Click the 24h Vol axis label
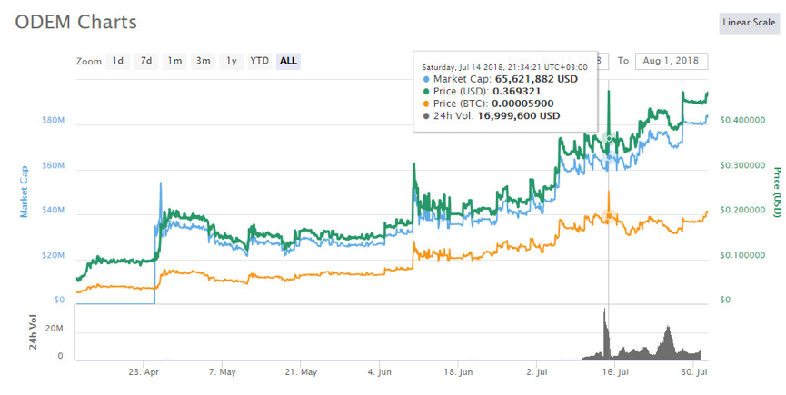This screenshot has height=395, width=786. click(x=33, y=332)
